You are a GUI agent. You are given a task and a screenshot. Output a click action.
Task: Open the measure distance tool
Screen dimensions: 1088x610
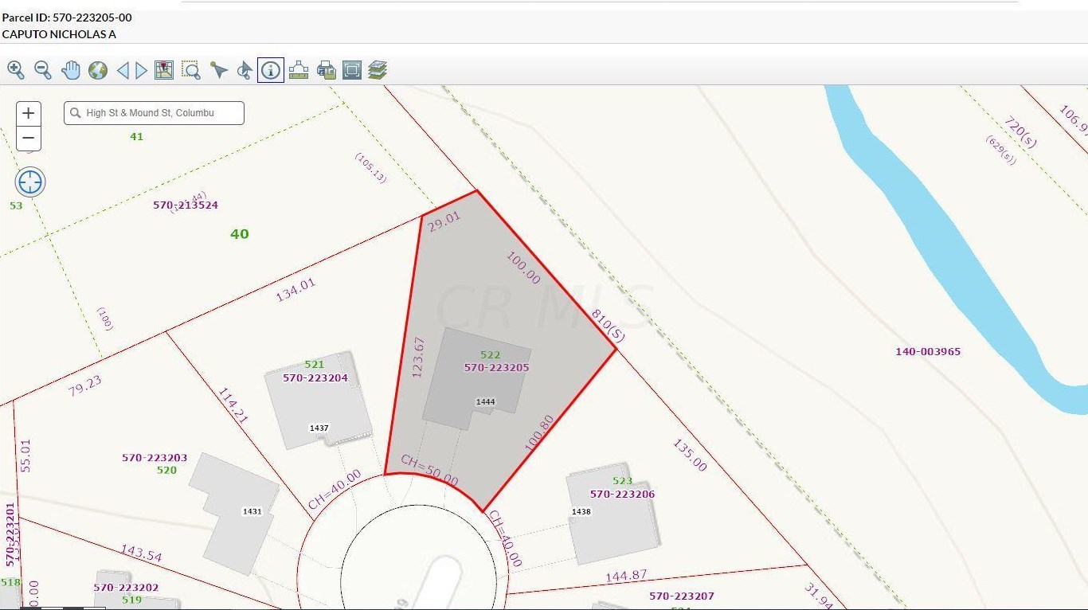click(x=299, y=70)
